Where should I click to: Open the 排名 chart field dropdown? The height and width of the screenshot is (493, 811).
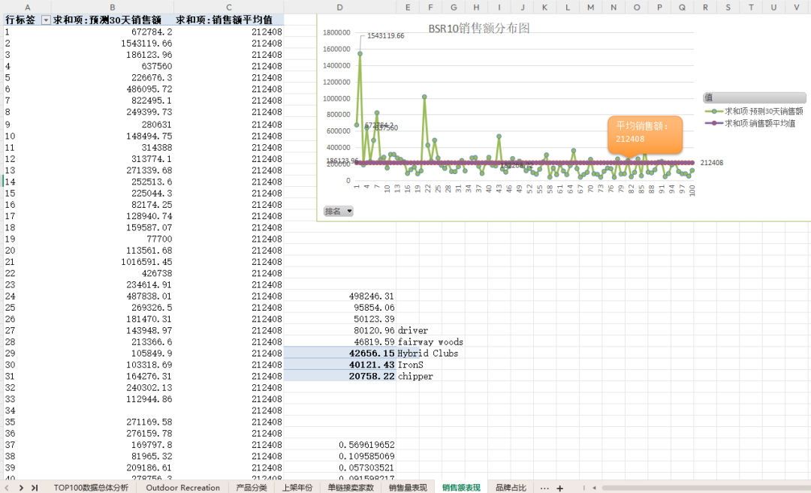(x=338, y=211)
